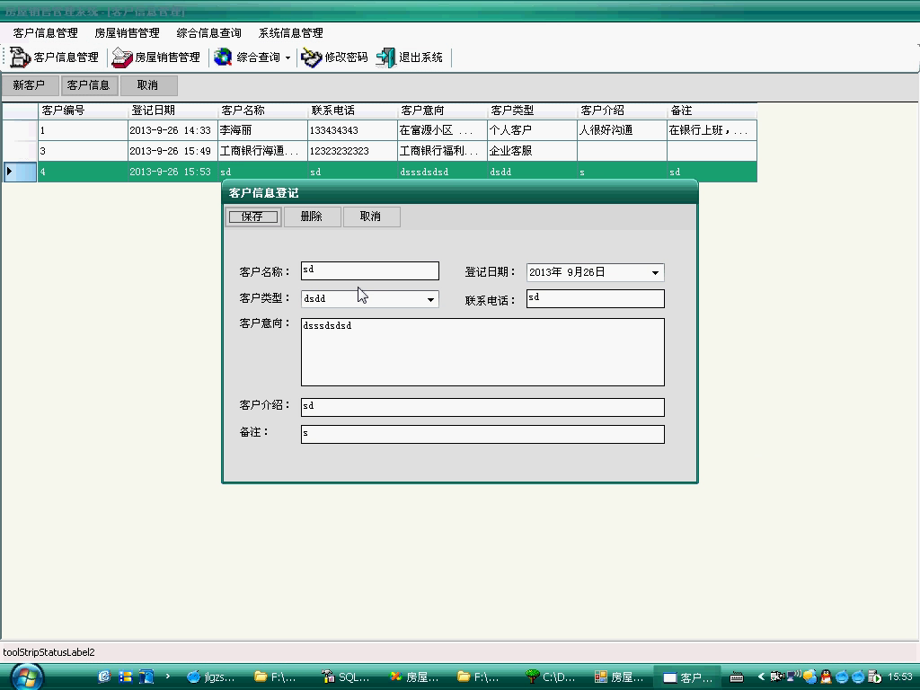Click the 退出系统 exit icon
This screenshot has width=920, height=690.
coord(385,57)
